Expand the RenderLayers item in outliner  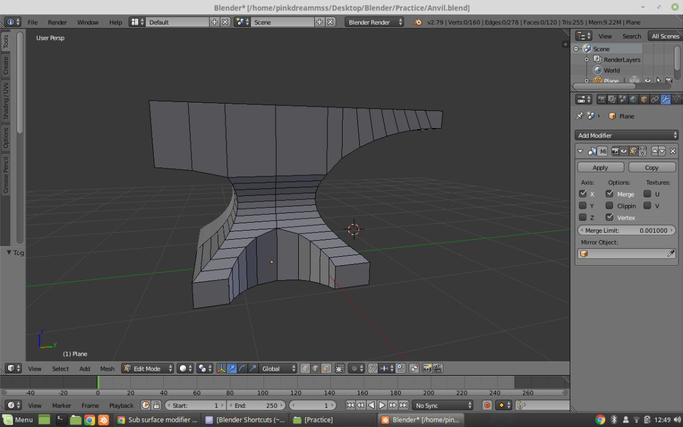click(587, 60)
